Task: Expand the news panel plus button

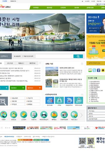Action: pos(40,63)
